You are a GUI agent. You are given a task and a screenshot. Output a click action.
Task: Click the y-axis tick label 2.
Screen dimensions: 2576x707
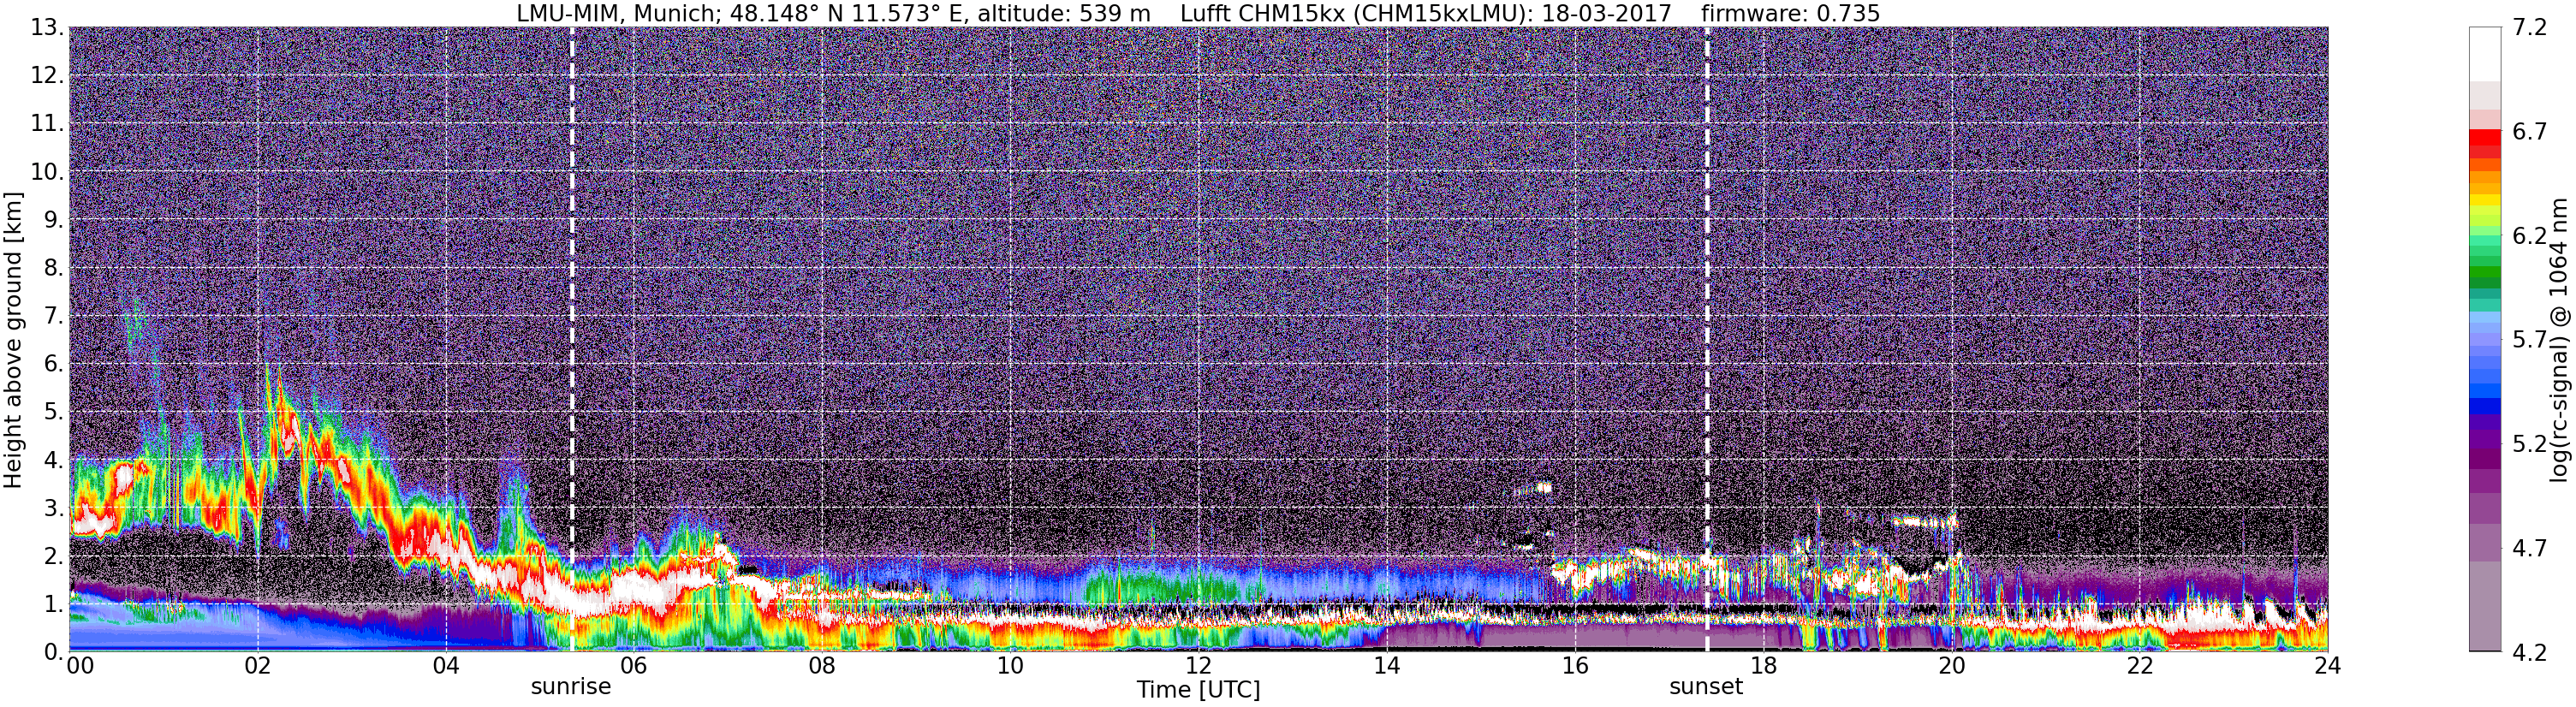(x=53, y=556)
